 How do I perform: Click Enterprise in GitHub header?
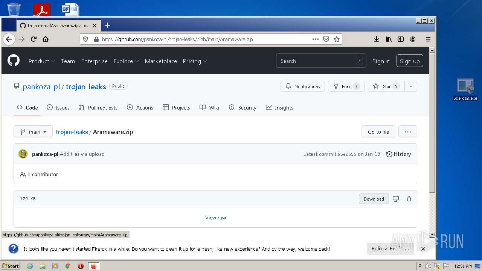94,61
